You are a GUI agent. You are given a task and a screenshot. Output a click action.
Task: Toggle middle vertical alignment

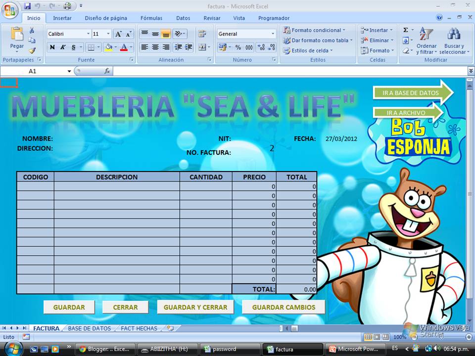(x=155, y=34)
